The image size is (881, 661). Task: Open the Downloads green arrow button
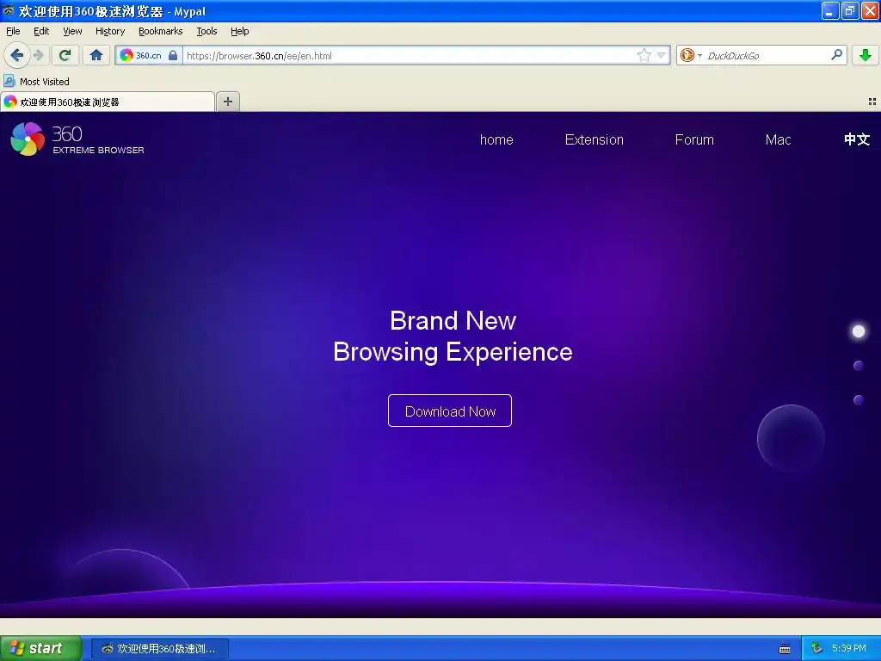[x=866, y=55]
